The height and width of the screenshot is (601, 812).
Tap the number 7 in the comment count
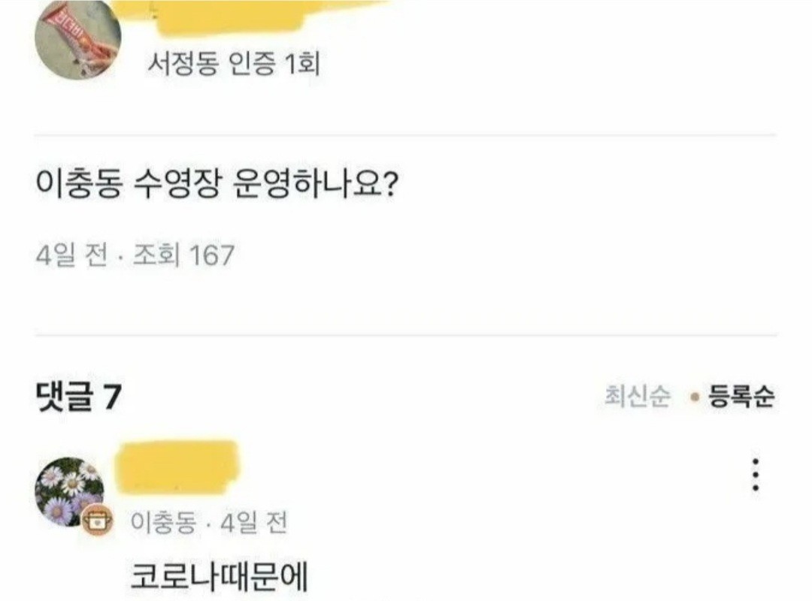pos(112,398)
